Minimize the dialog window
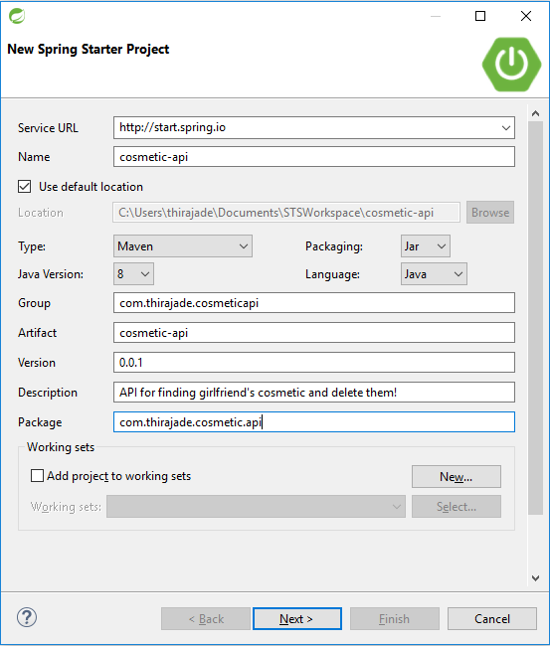550x646 pixels. click(x=436, y=16)
